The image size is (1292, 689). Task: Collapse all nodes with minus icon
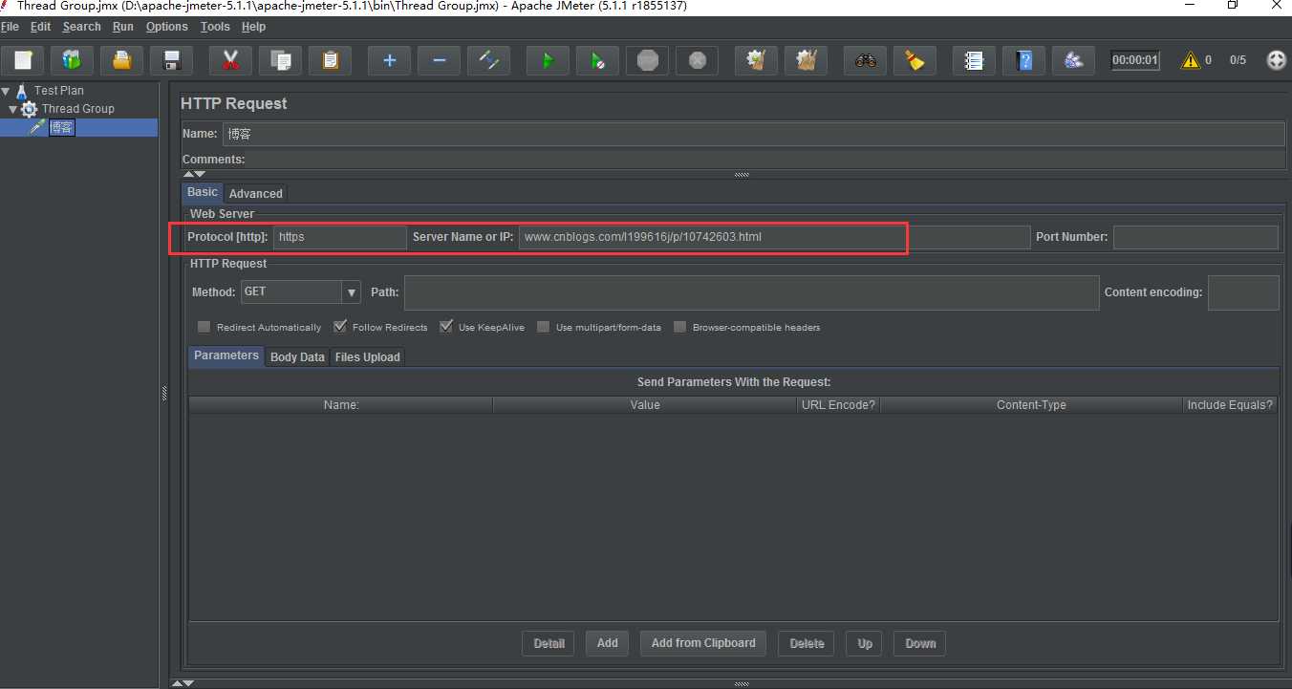click(439, 61)
